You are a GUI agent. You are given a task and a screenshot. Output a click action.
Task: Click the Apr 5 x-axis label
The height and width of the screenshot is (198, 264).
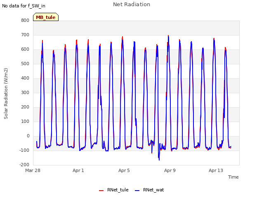pyautogui.click(x=124, y=170)
